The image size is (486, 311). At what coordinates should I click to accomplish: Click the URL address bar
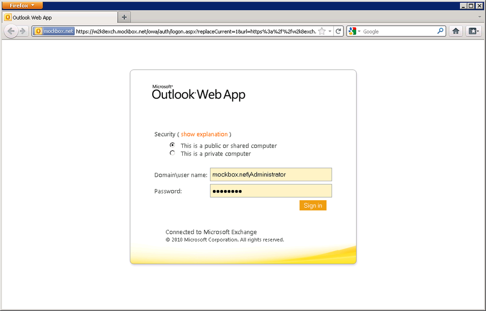pos(196,31)
